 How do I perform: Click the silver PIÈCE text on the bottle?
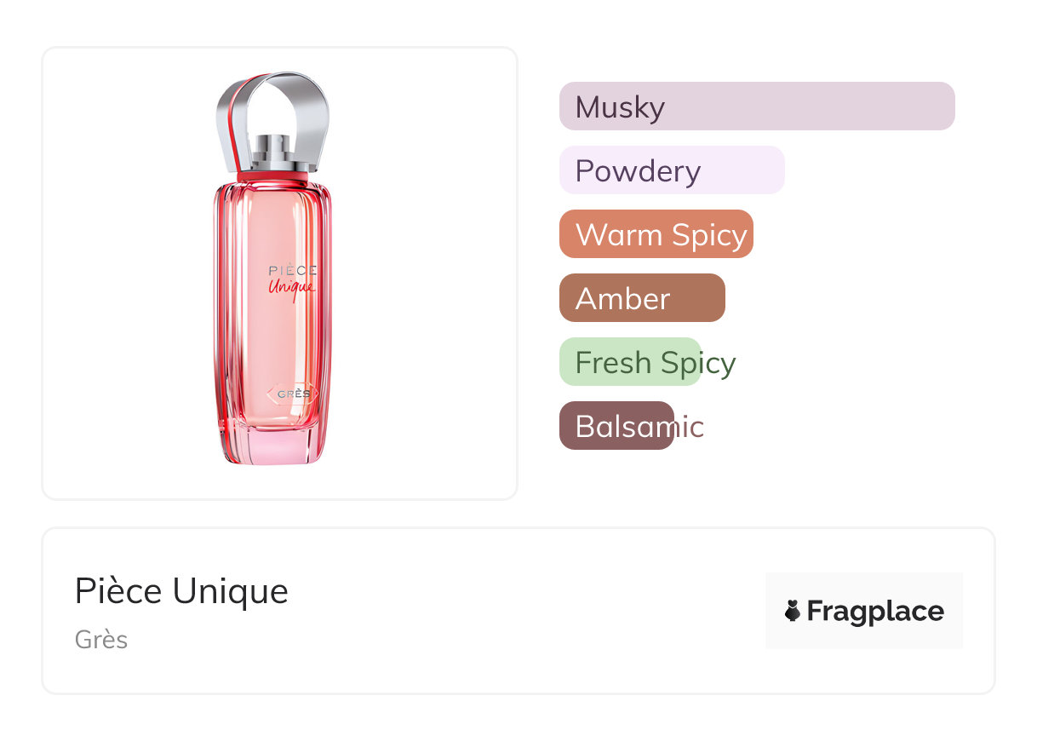(292, 270)
